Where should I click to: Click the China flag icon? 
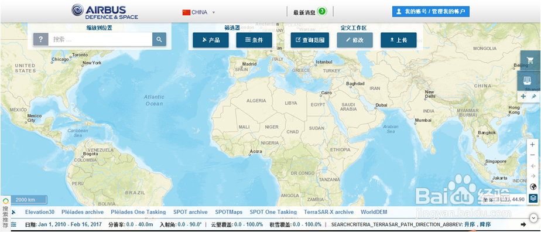pyautogui.click(x=186, y=12)
